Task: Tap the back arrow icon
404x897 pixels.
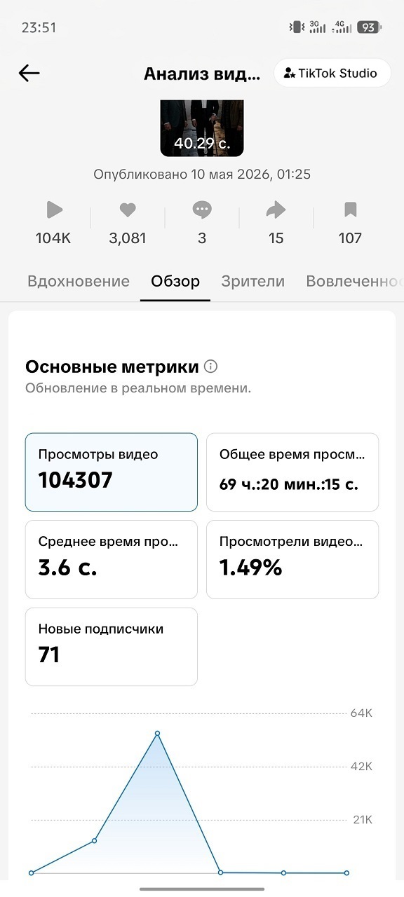Action: tap(29, 73)
